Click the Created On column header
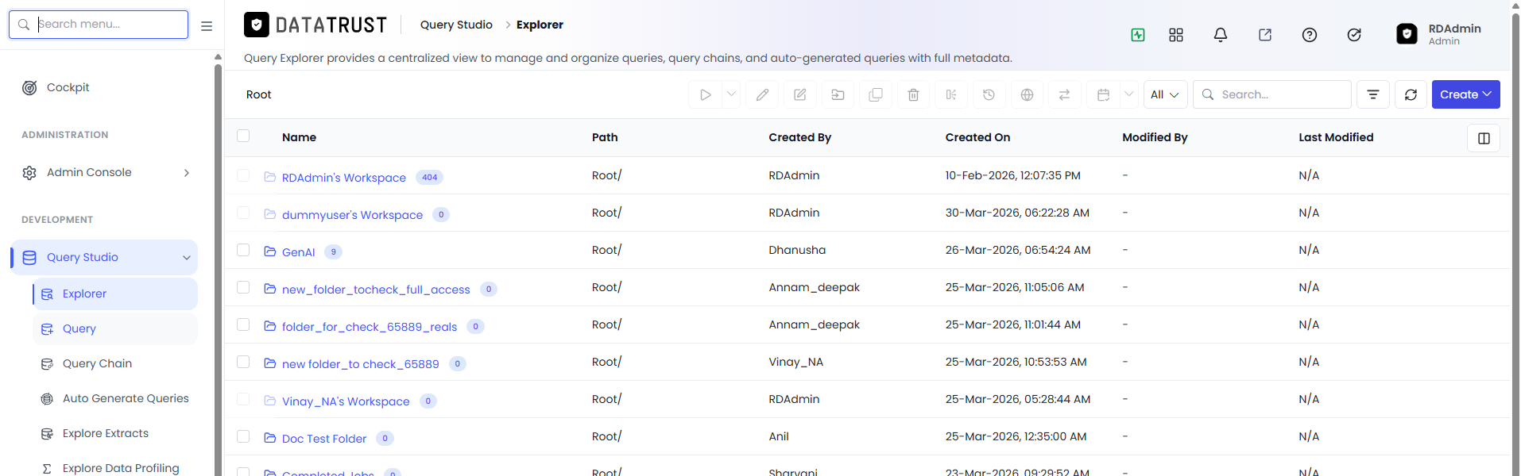1521x476 pixels. coord(977,137)
